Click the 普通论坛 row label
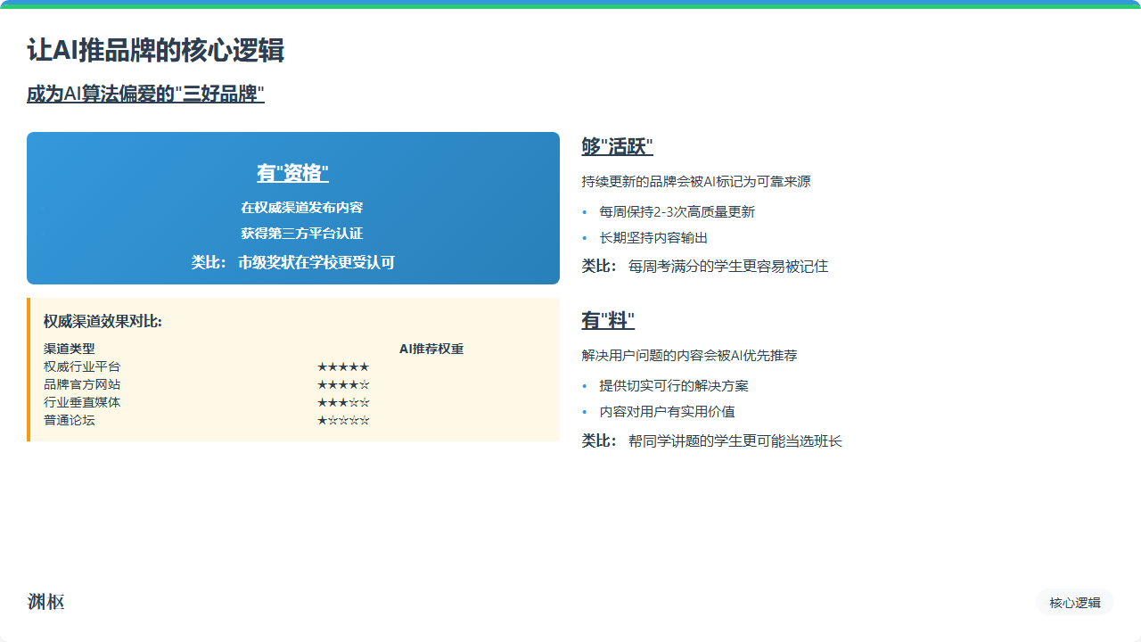 70,420
